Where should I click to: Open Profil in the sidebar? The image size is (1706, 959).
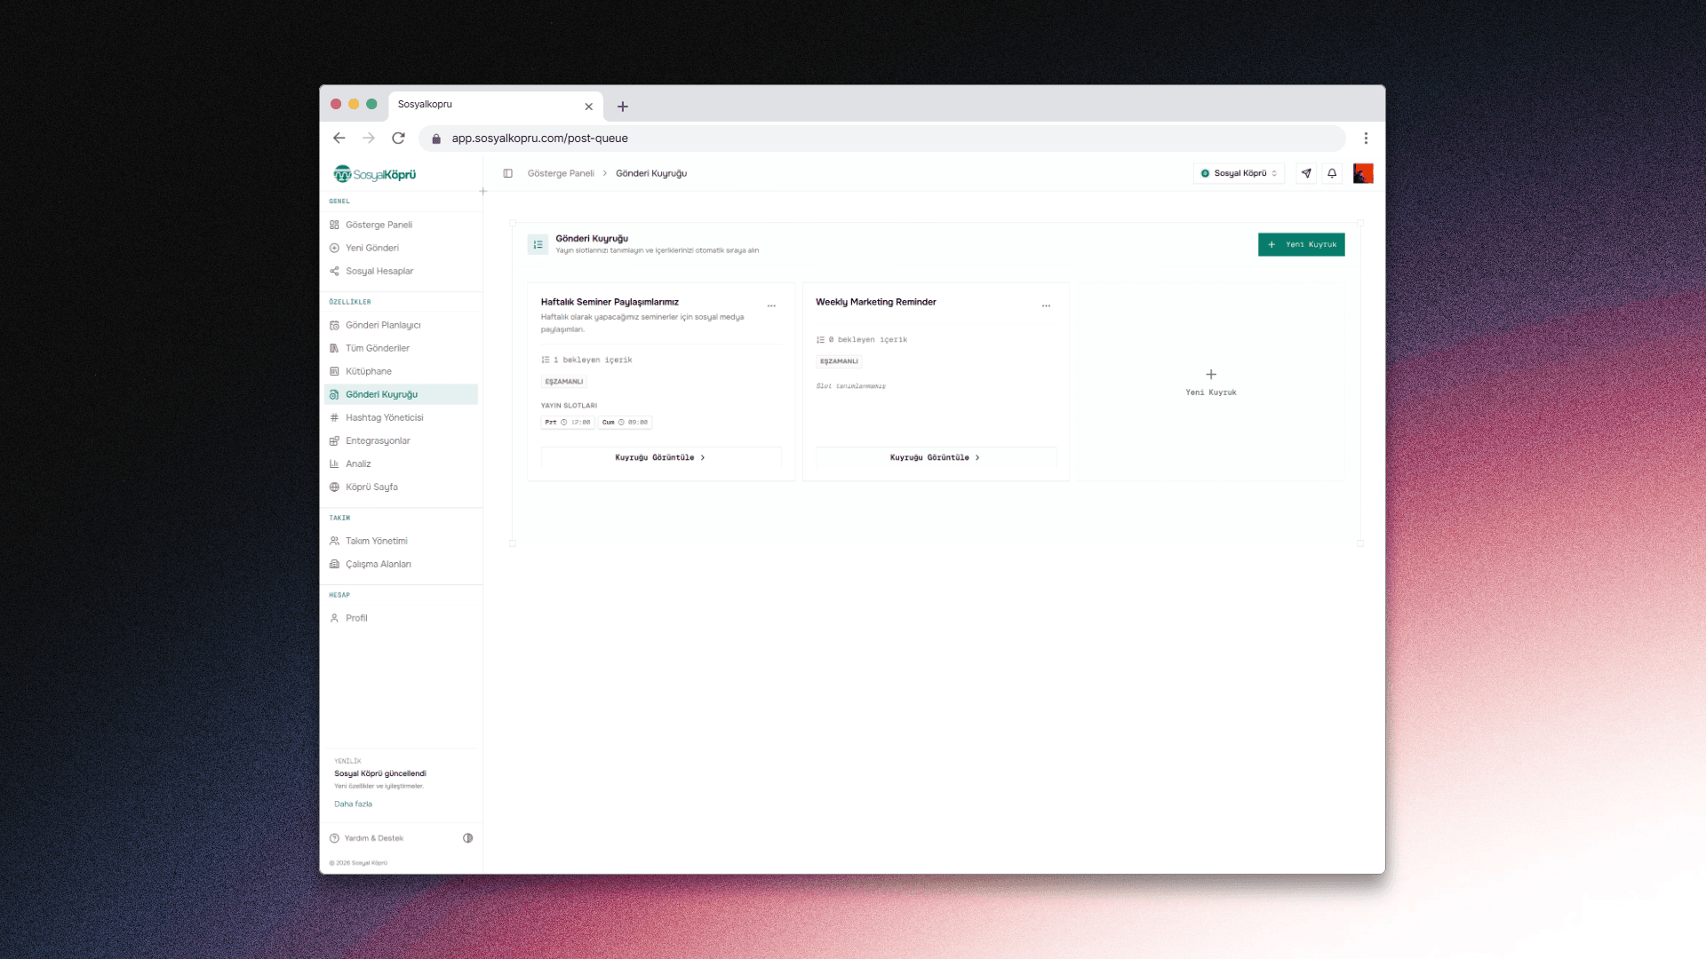pos(401,619)
